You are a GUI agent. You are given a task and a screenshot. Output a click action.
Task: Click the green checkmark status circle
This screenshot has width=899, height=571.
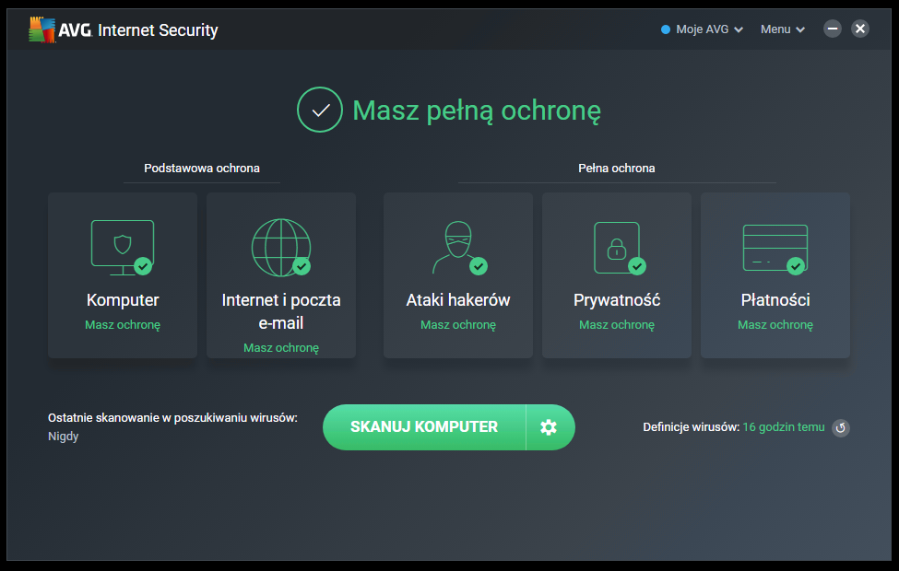(x=320, y=110)
